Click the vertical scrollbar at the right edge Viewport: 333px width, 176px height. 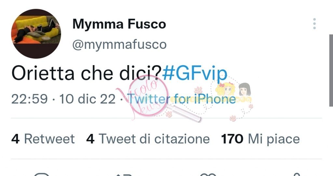click(x=331, y=70)
